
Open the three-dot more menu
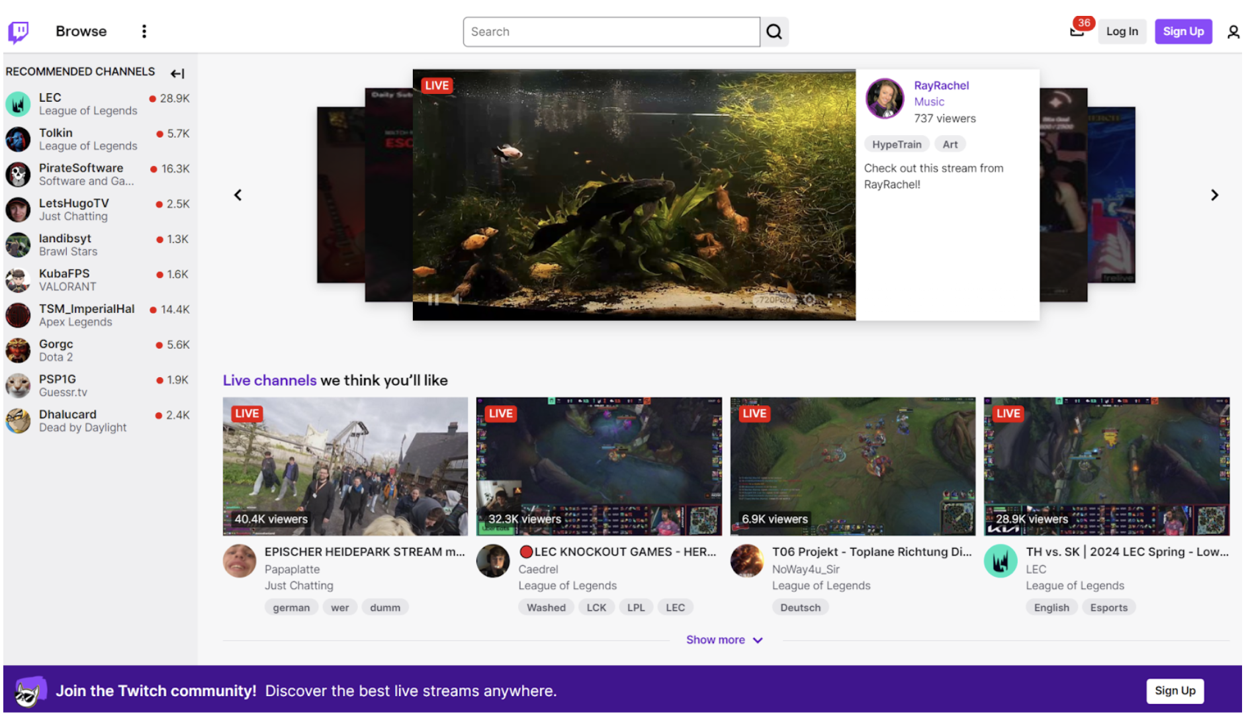coord(144,31)
